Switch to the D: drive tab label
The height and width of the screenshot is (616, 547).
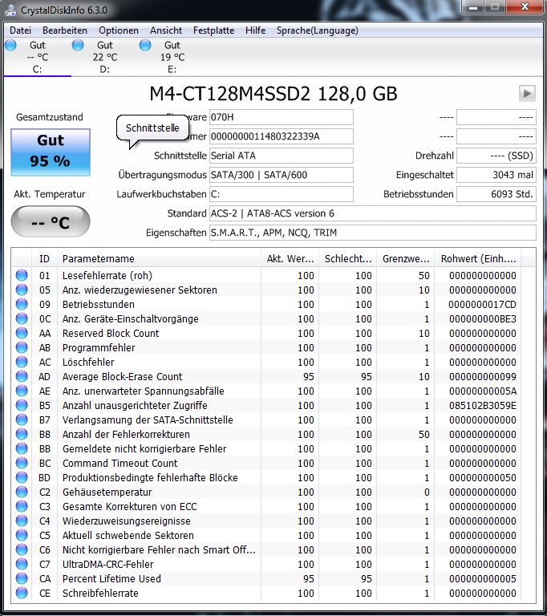[104, 70]
